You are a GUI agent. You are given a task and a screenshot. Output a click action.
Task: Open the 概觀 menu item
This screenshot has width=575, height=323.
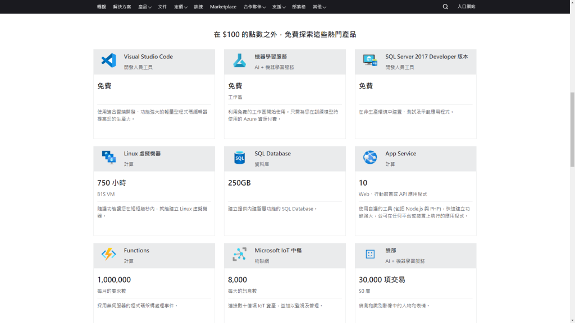[x=101, y=7]
